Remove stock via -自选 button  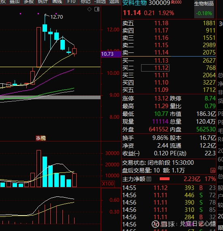pos(100,2)
